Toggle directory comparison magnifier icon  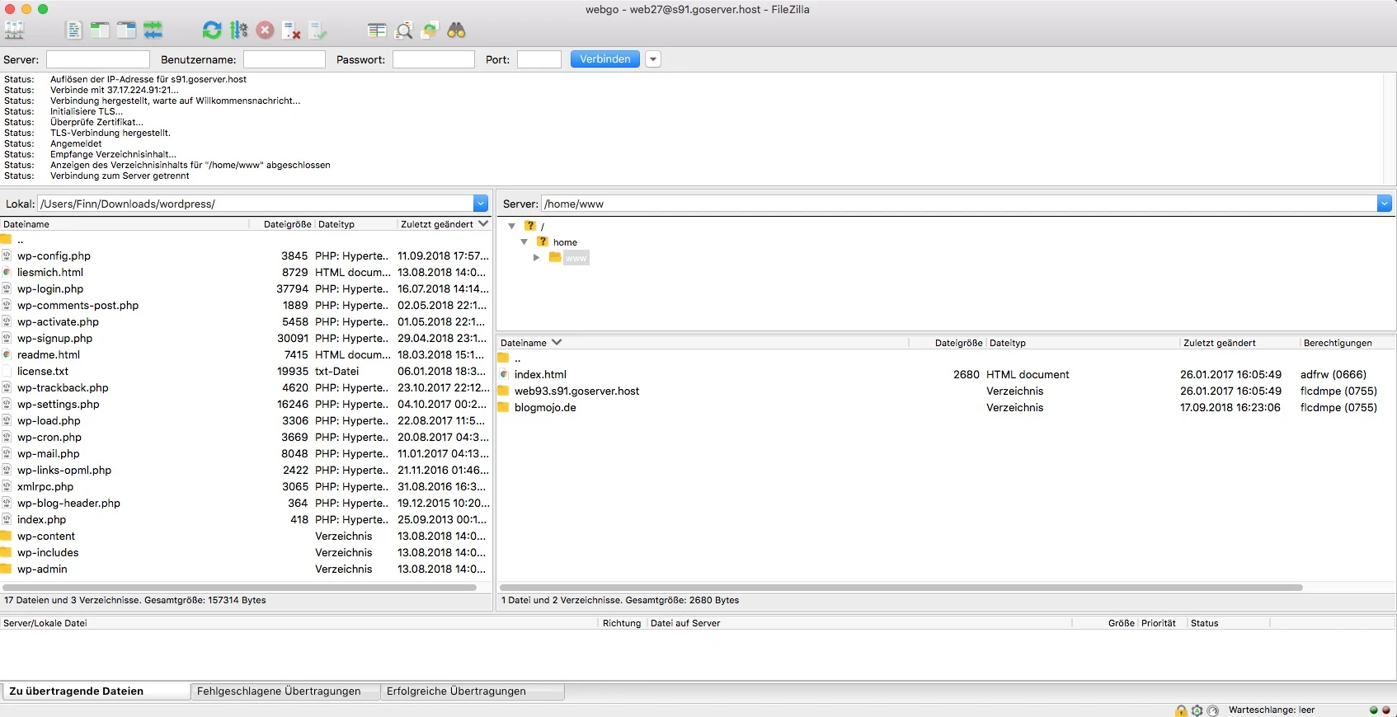(403, 30)
